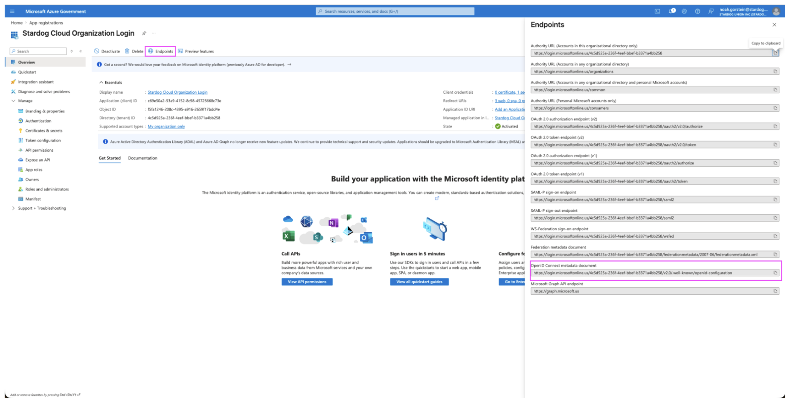The width and height of the screenshot is (789, 403).
Task: Open Preview features
Action: [x=196, y=51]
